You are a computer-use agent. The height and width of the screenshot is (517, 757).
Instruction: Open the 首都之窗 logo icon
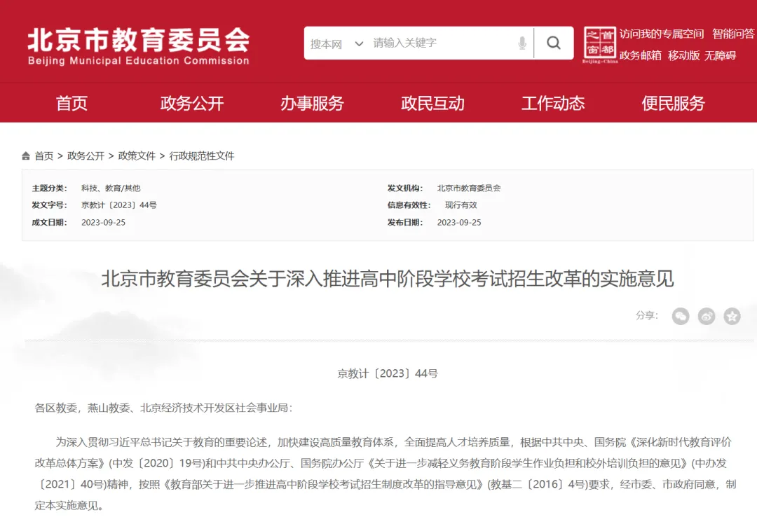(601, 43)
